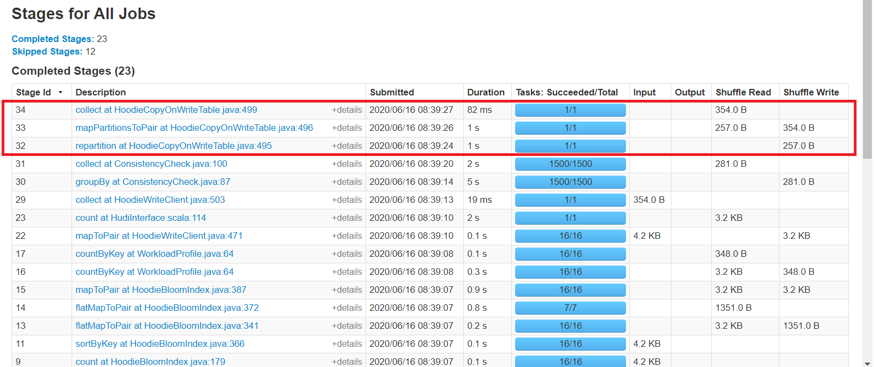Expand +details for stage 31
Viewport: 874px width, 367px height.
347,164
